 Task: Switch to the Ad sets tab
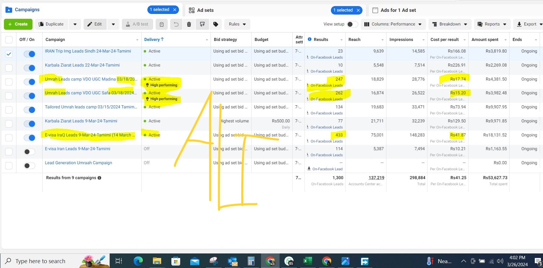(x=205, y=10)
